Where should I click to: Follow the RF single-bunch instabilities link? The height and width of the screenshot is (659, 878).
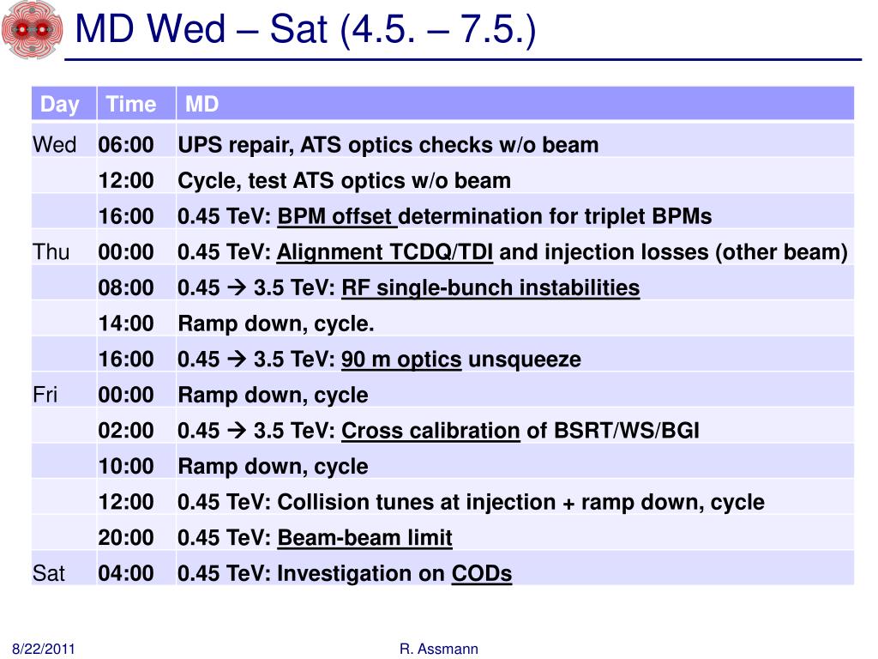pyautogui.click(x=490, y=288)
